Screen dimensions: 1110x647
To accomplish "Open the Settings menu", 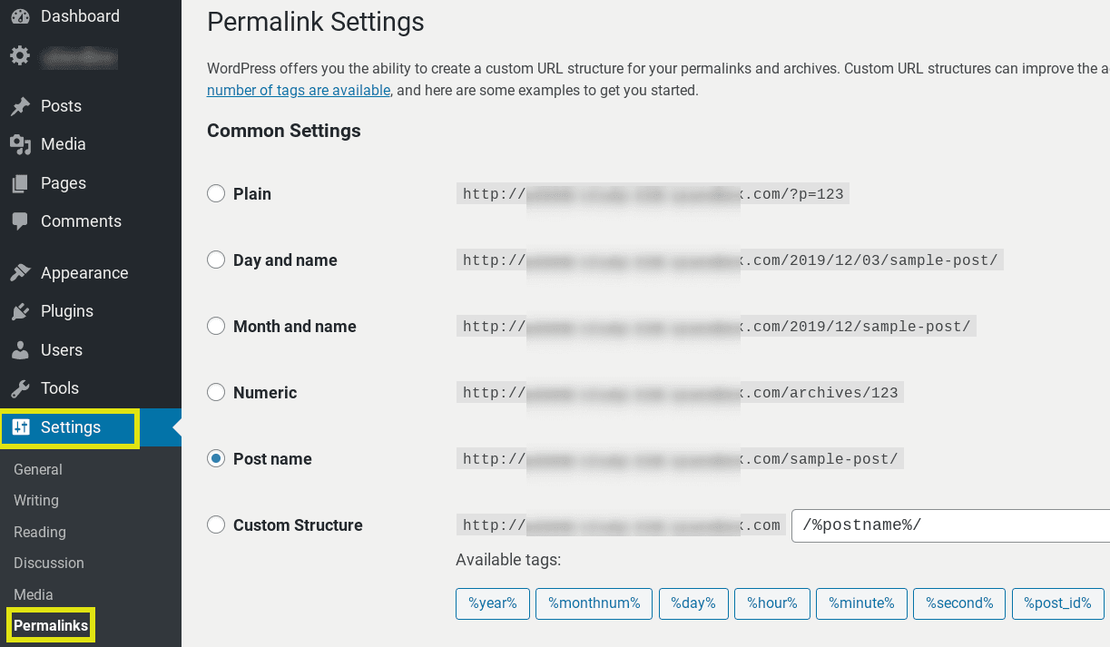I will [70, 427].
